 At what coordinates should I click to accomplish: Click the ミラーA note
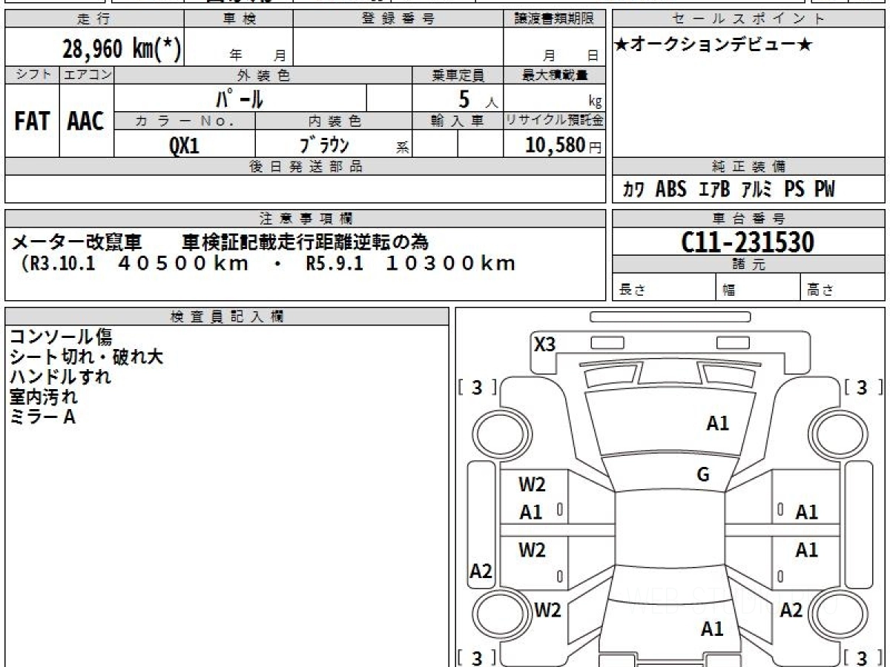42,417
